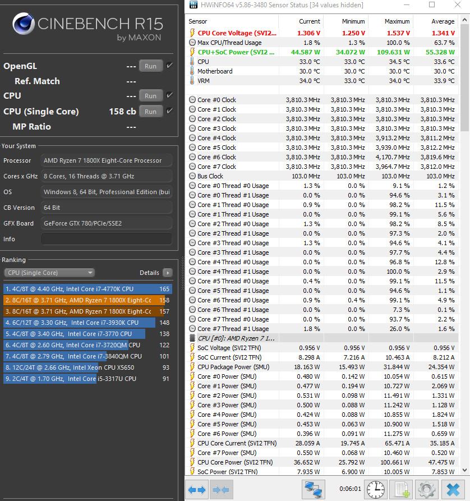Click the sensor list scrollbar down arrow

pyautogui.click(x=464, y=470)
